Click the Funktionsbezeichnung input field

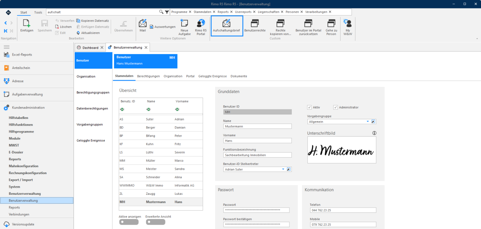(257, 155)
